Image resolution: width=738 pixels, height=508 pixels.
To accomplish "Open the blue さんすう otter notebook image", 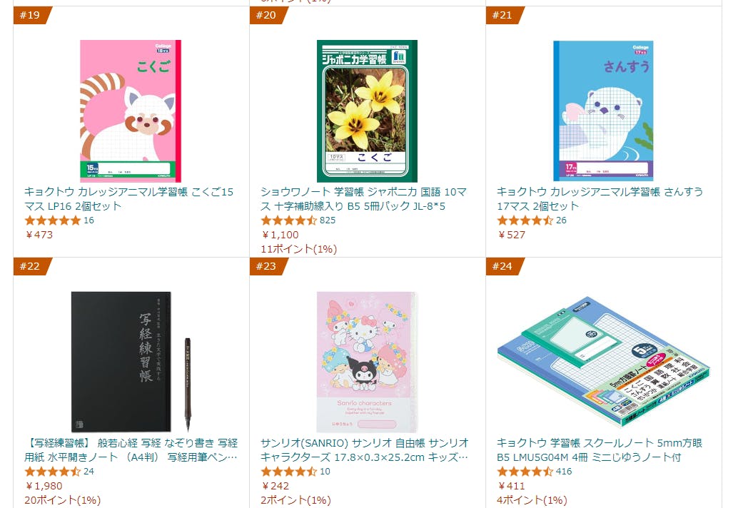I will coord(603,111).
